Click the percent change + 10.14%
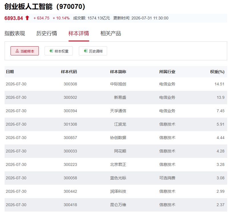The height and width of the screenshot is (213, 228). [x=61, y=18]
